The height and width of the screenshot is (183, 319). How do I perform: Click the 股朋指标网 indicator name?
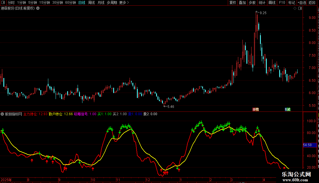pos(14,114)
